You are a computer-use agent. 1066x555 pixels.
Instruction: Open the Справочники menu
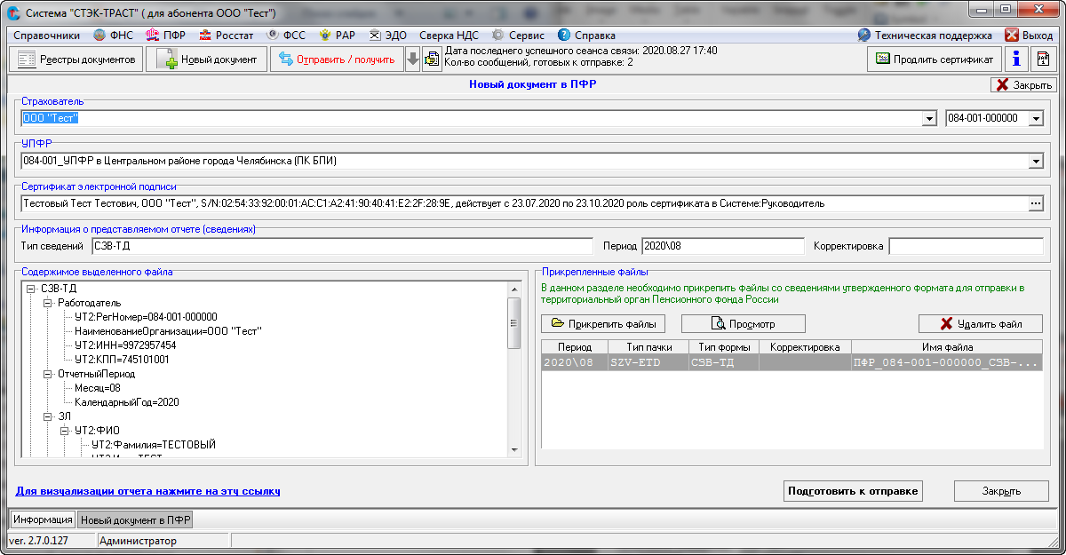click(x=47, y=36)
